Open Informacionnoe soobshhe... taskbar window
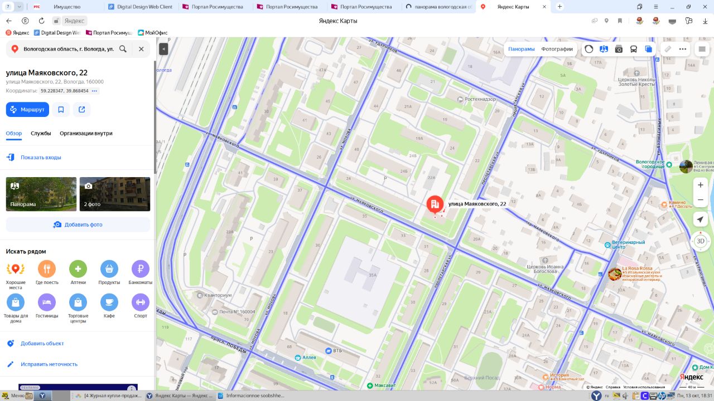 coord(252,396)
